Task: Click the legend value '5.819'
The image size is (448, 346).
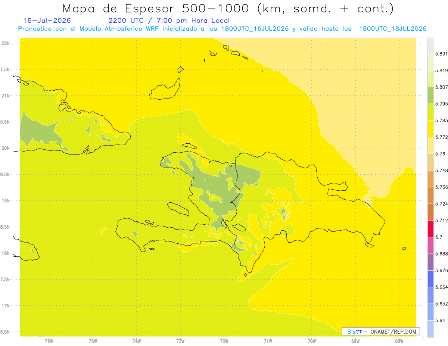Action: pyautogui.click(x=441, y=71)
